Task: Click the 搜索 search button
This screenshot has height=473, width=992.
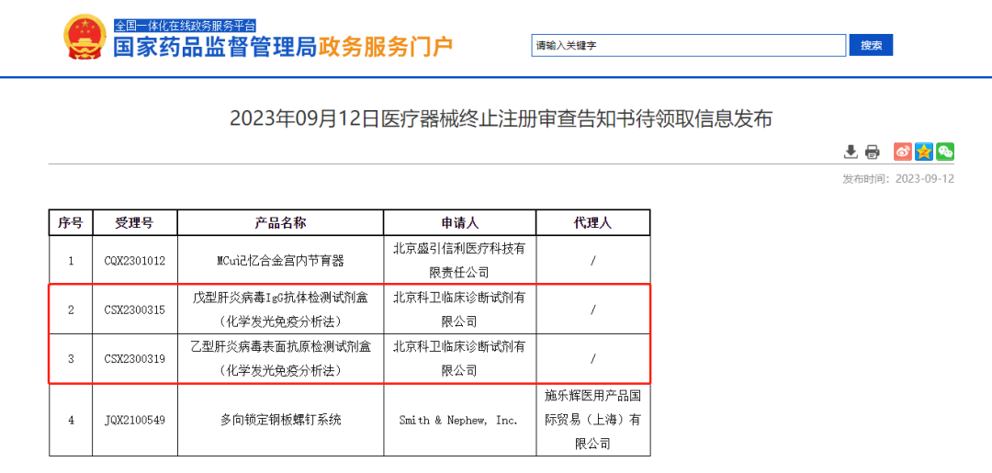Action: click(871, 46)
